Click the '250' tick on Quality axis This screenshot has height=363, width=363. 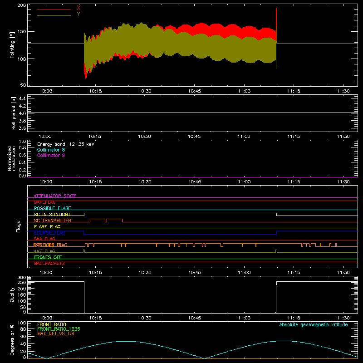pyautogui.click(x=21, y=282)
